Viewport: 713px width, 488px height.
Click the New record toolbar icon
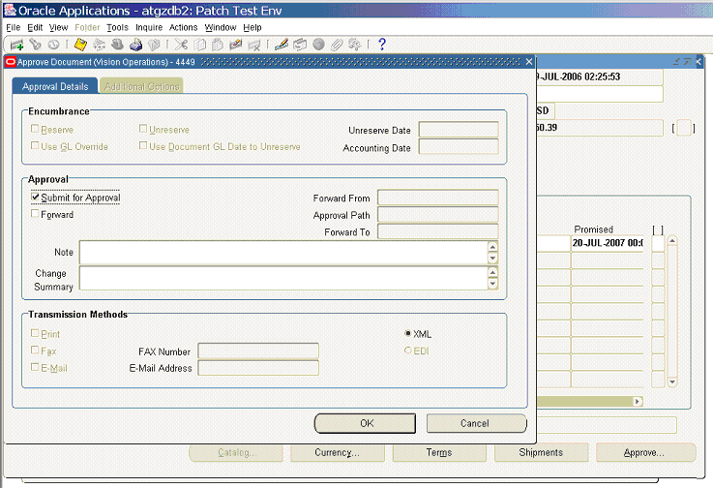(x=16, y=45)
